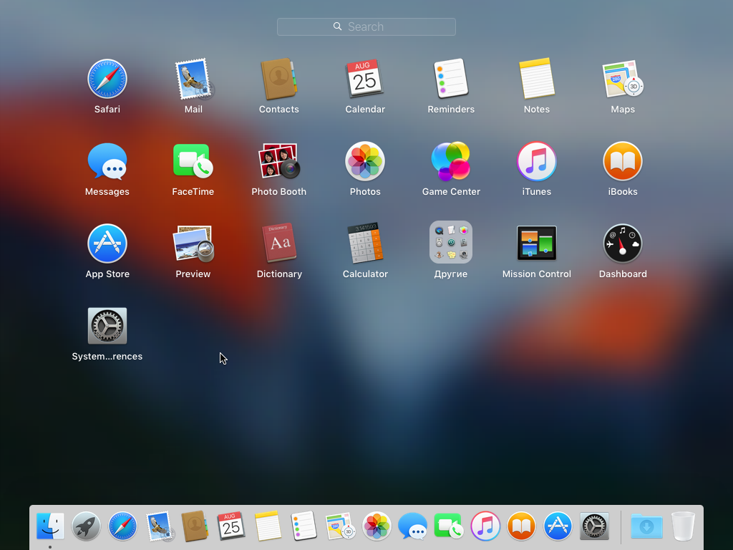The height and width of the screenshot is (550, 733).
Task: Open Contacts in the Launchpad grid
Action: coord(279,79)
